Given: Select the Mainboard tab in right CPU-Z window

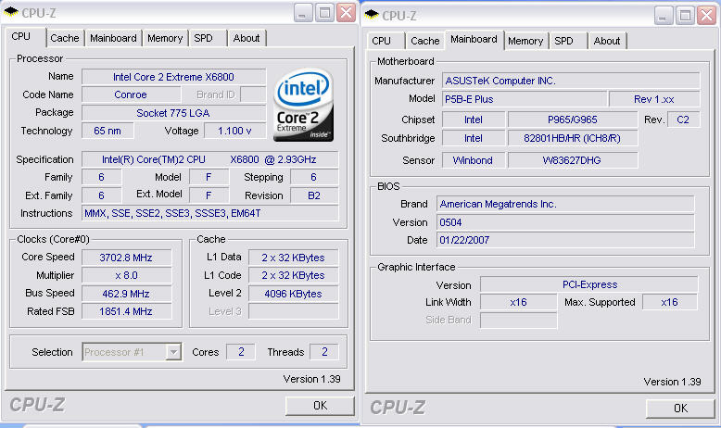Looking at the screenshot, I should [474, 40].
